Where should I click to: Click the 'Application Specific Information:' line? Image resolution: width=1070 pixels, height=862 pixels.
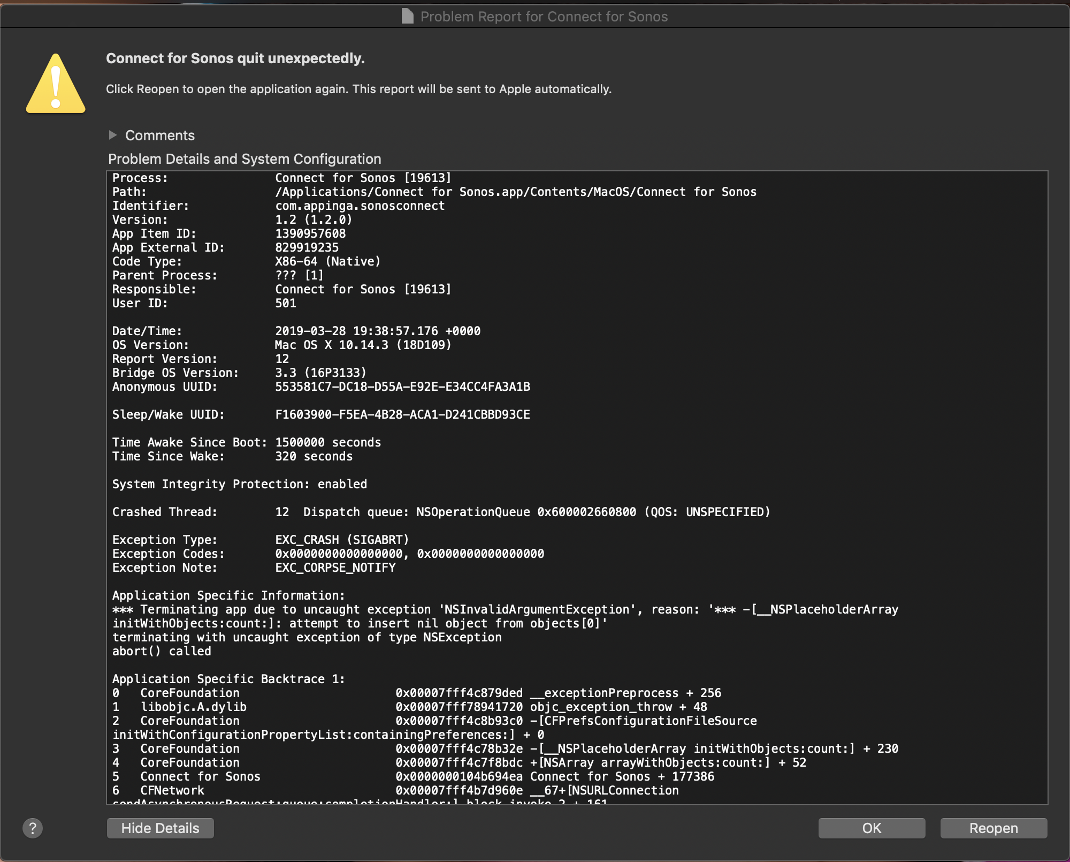[229, 595]
